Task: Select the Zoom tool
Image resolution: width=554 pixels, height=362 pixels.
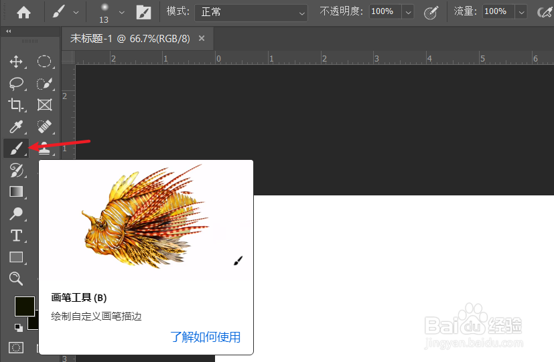Action: pyautogui.click(x=16, y=279)
